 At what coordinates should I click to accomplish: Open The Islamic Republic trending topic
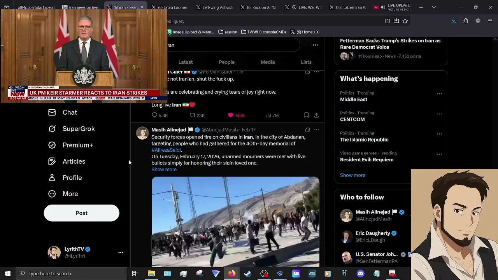(x=364, y=140)
